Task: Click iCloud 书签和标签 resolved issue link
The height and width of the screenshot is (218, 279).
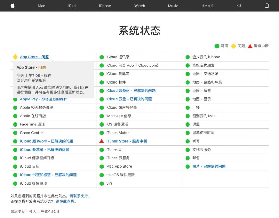Action: pyautogui.click(x=48, y=175)
